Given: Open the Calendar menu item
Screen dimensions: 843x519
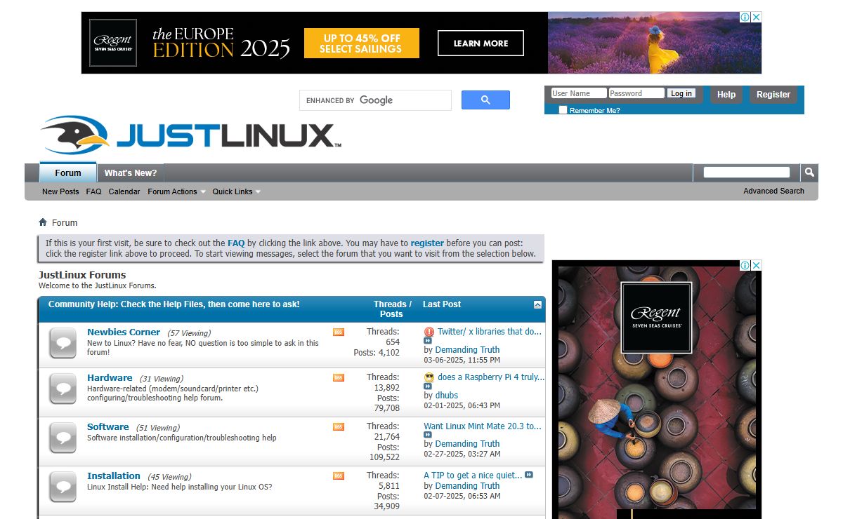Looking at the screenshot, I should [x=124, y=191].
